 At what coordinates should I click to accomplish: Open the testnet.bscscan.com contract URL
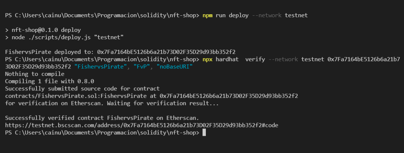(x=142, y=126)
